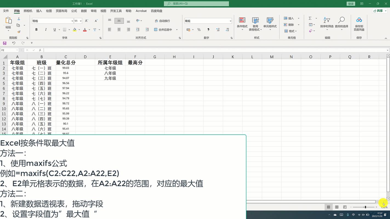
Task: Click the Sign in (登录) button
Action: (x=351, y=4)
